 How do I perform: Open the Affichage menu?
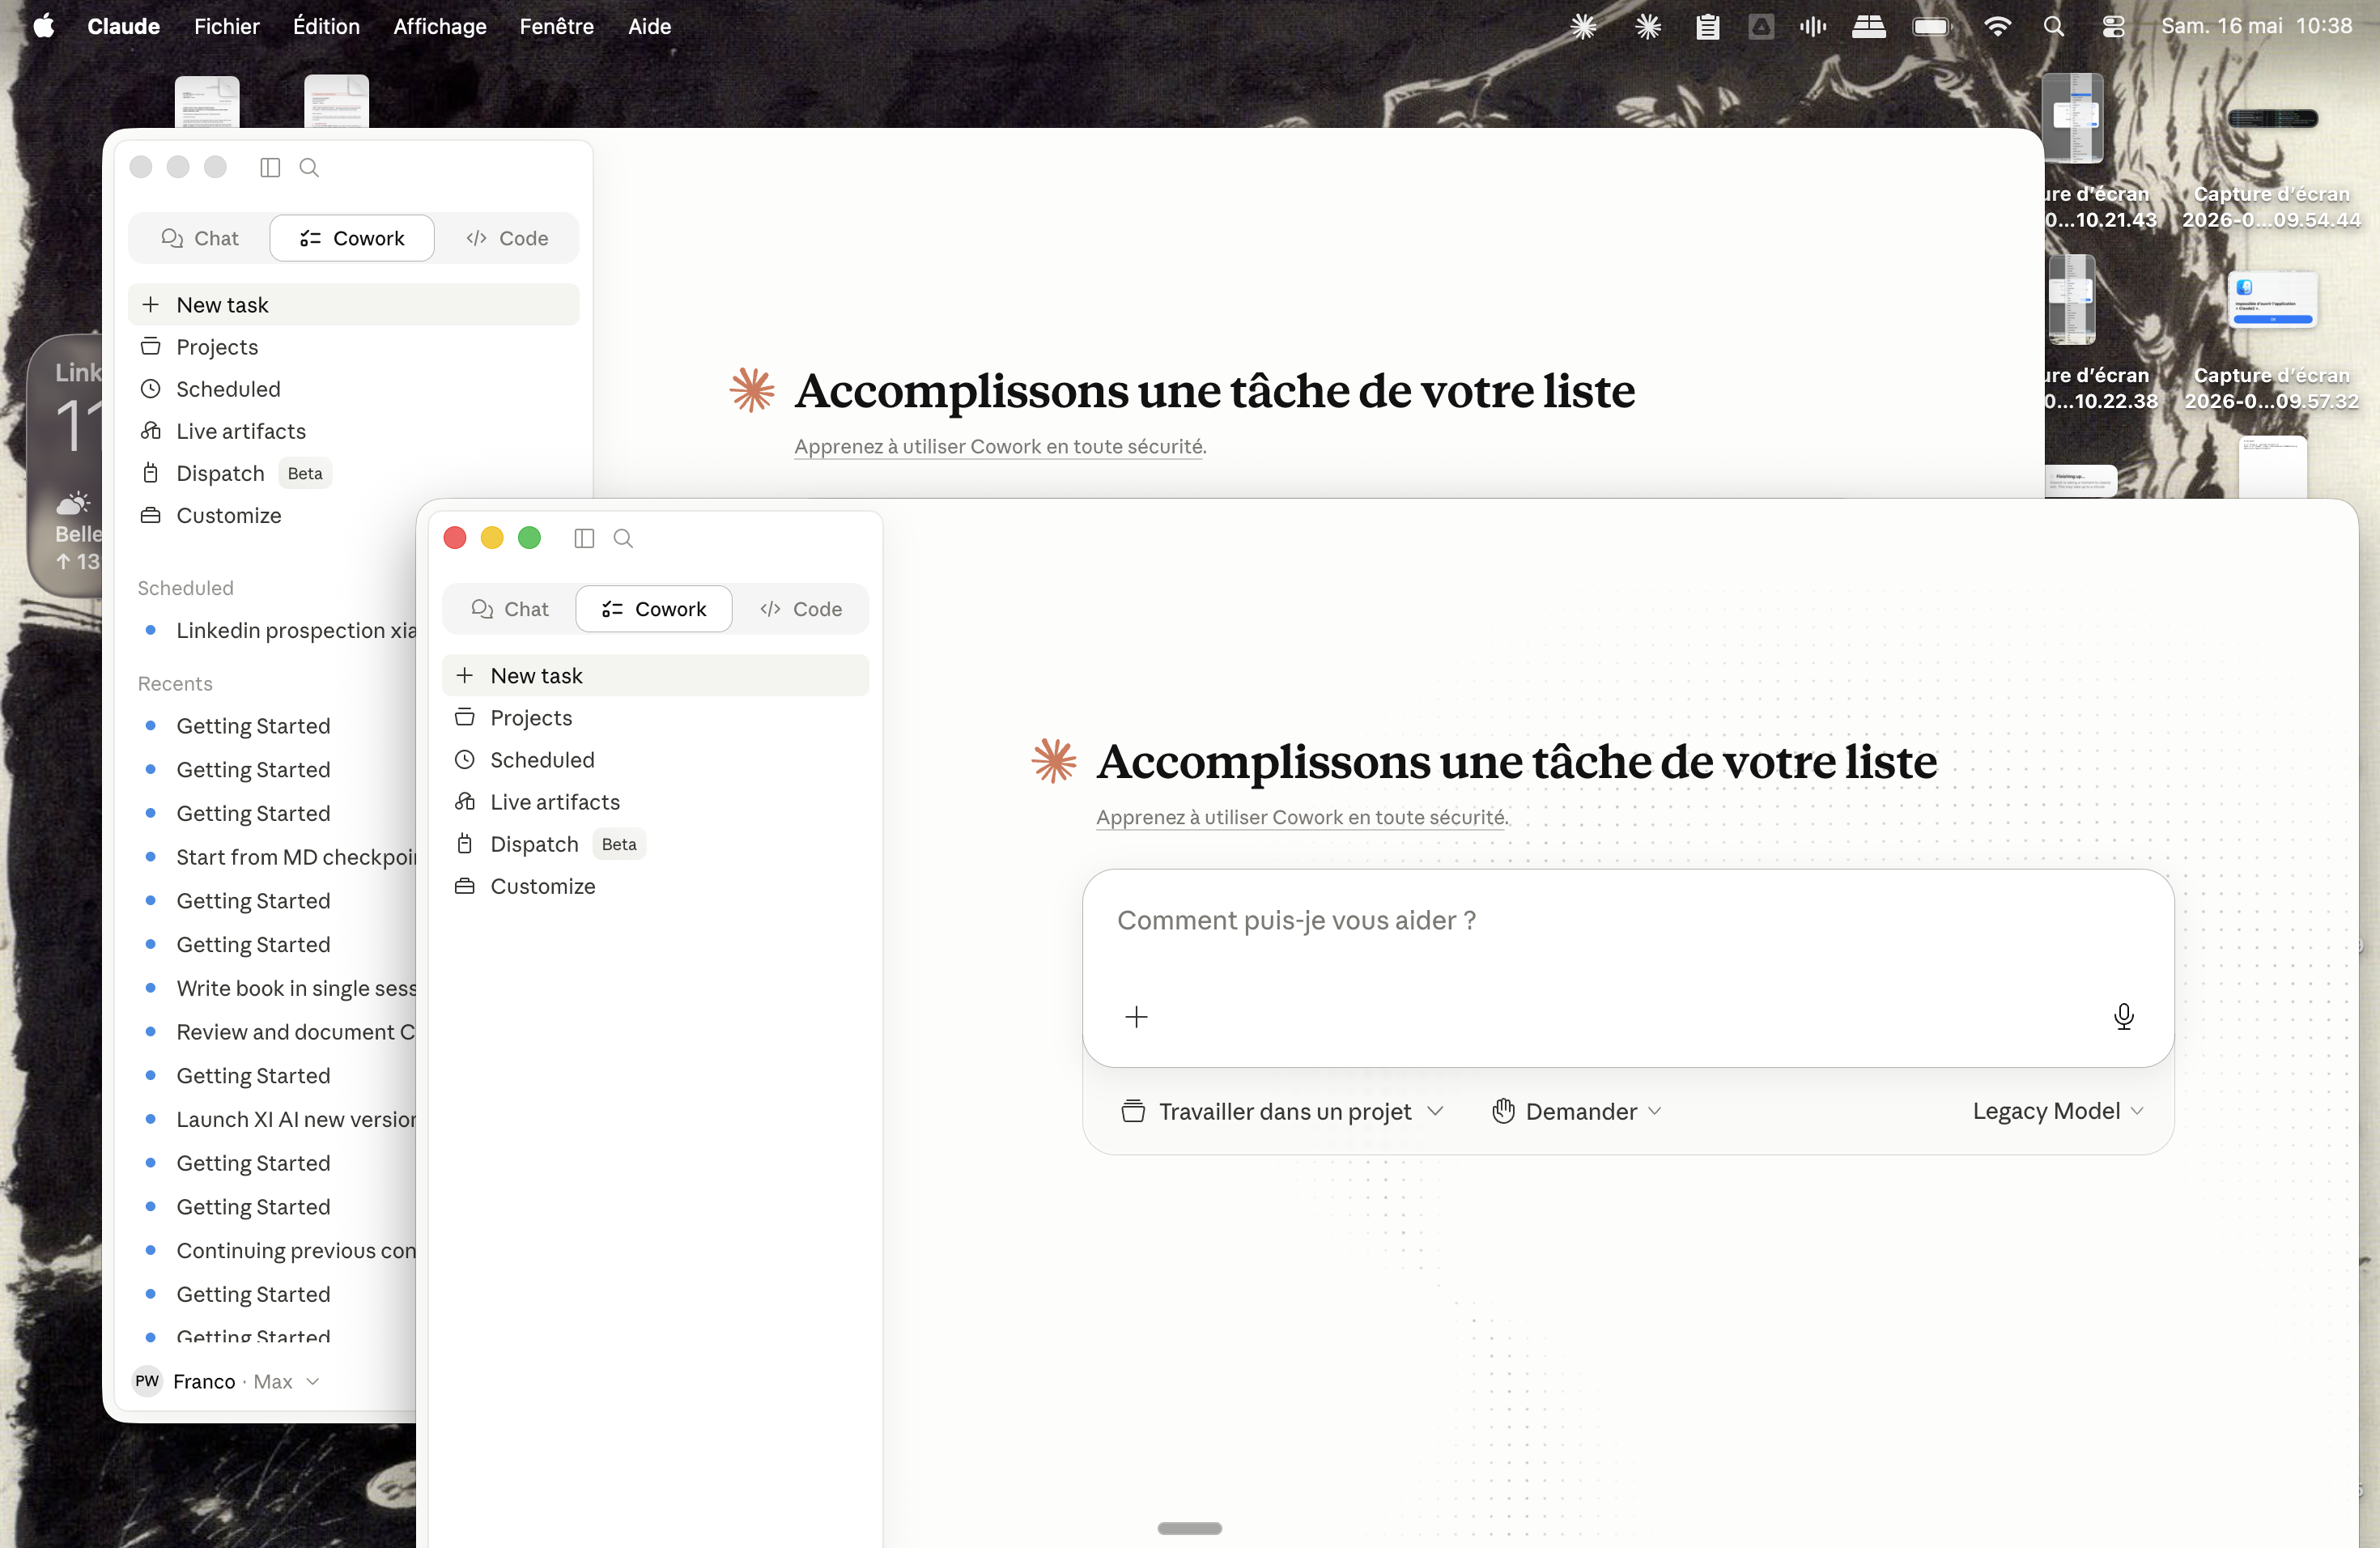point(440,26)
